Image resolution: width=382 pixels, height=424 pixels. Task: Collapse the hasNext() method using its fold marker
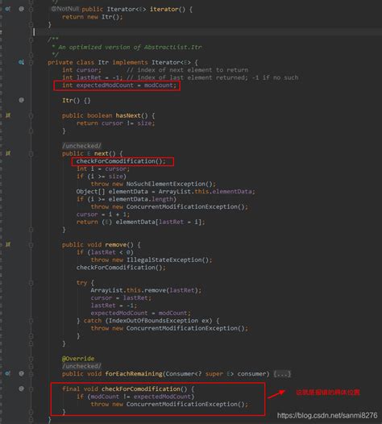coord(31,116)
